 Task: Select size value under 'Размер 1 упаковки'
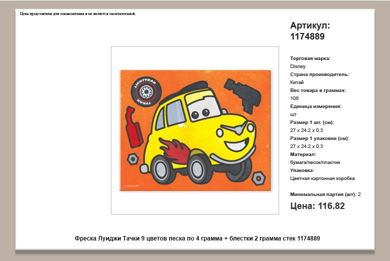[x=306, y=146]
